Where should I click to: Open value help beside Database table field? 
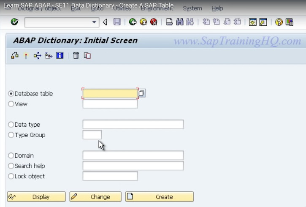(x=142, y=93)
